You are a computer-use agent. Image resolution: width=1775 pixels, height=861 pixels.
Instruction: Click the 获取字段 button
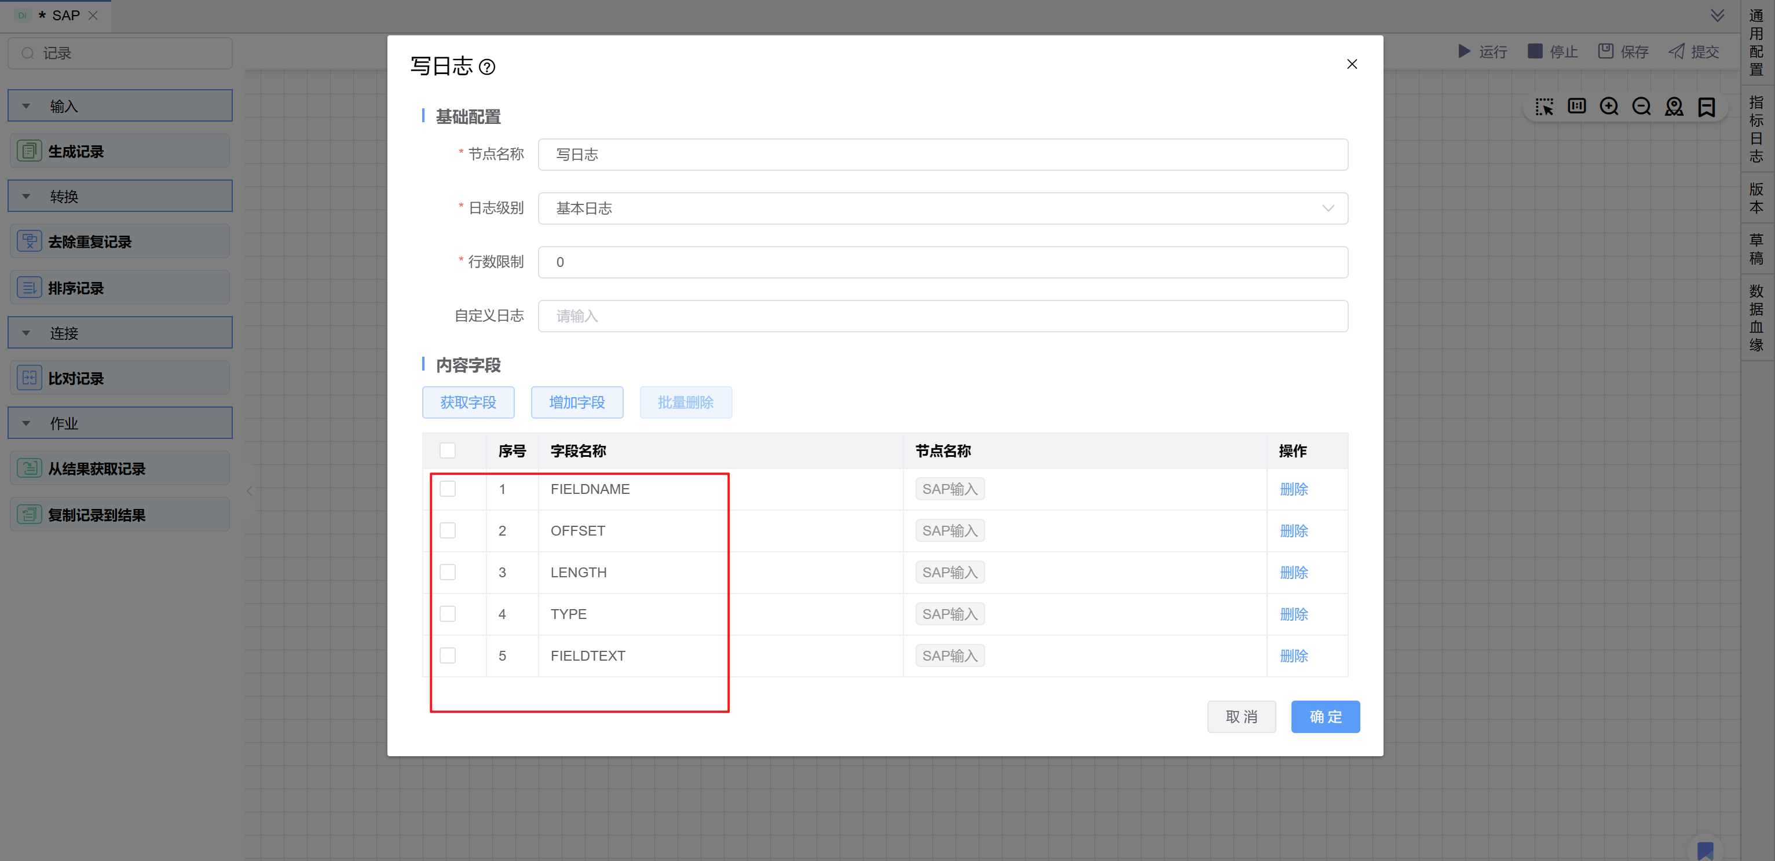tap(468, 402)
